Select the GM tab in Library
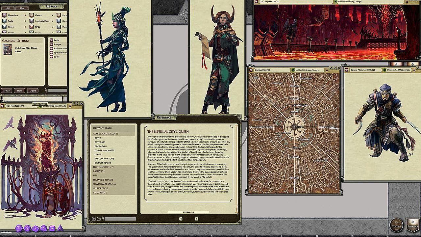 point(9,8)
